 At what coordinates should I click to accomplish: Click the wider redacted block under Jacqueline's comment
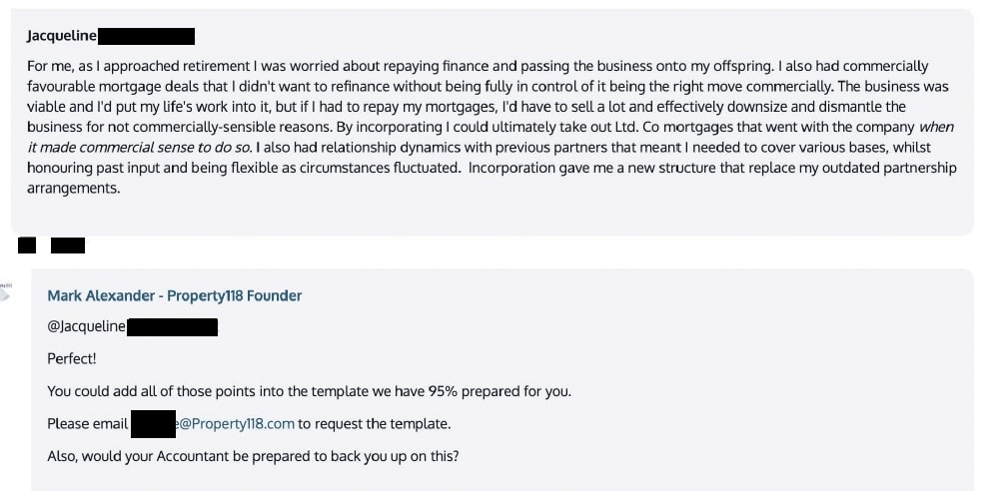click(x=68, y=245)
